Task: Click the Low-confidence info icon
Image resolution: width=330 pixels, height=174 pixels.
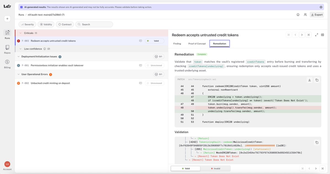Action: (x=45, y=49)
